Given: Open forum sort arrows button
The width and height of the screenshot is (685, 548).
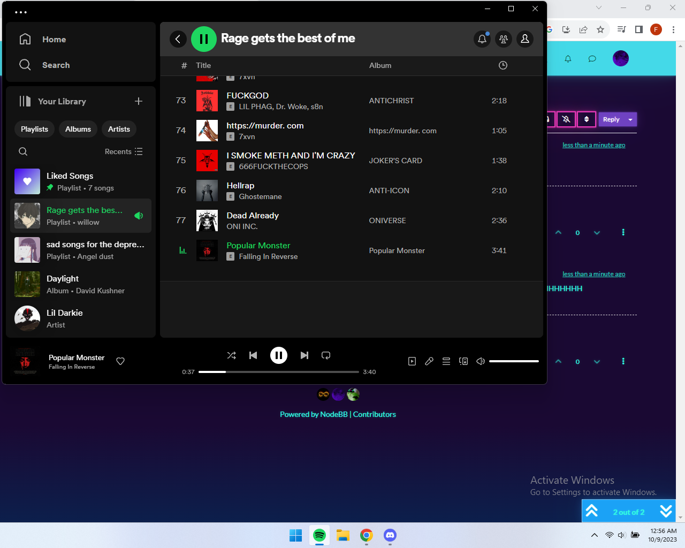Looking at the screenshot, I should coord(587,119).
